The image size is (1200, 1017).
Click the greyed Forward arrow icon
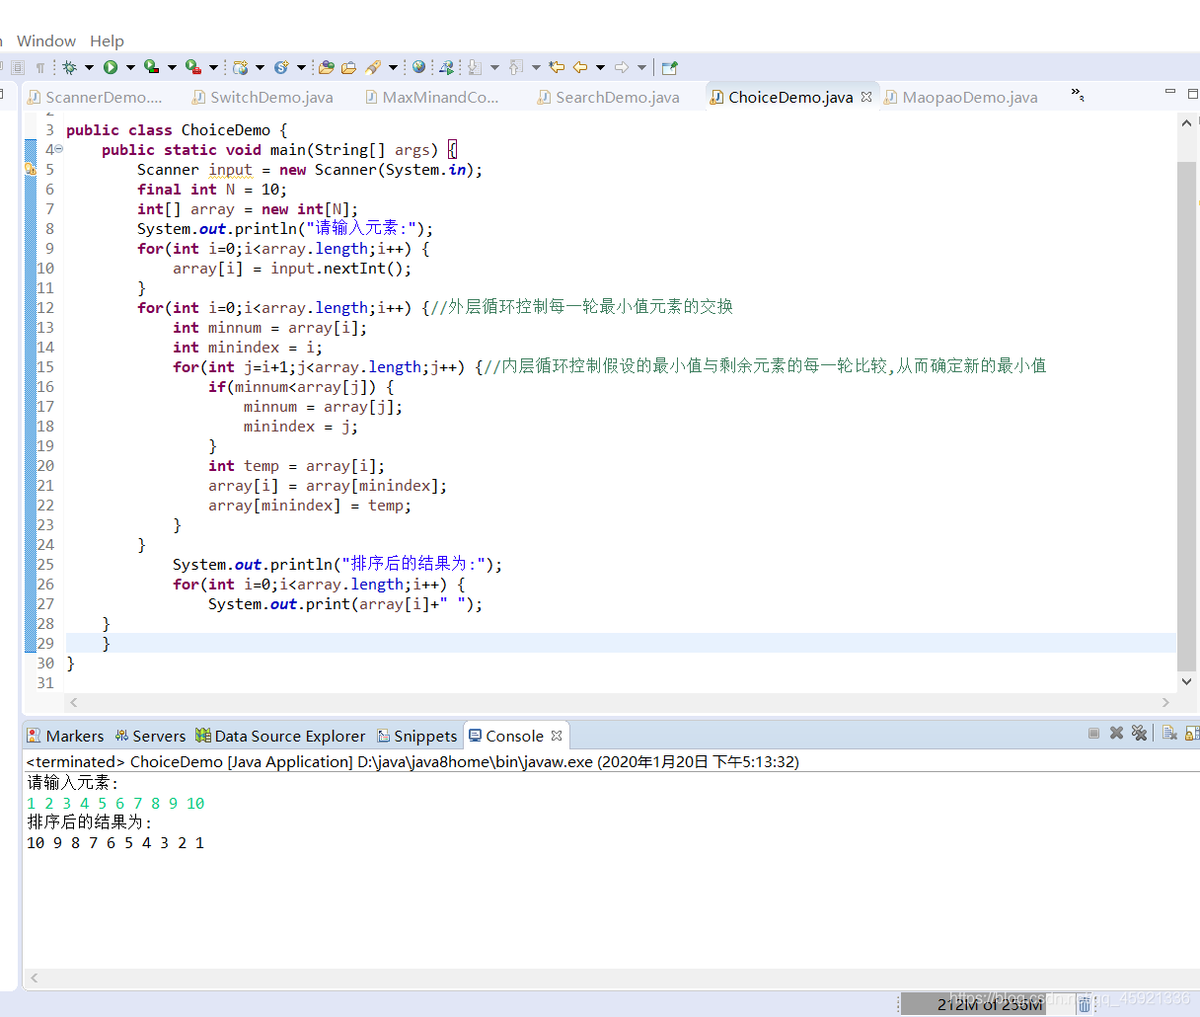coord(622,67)
